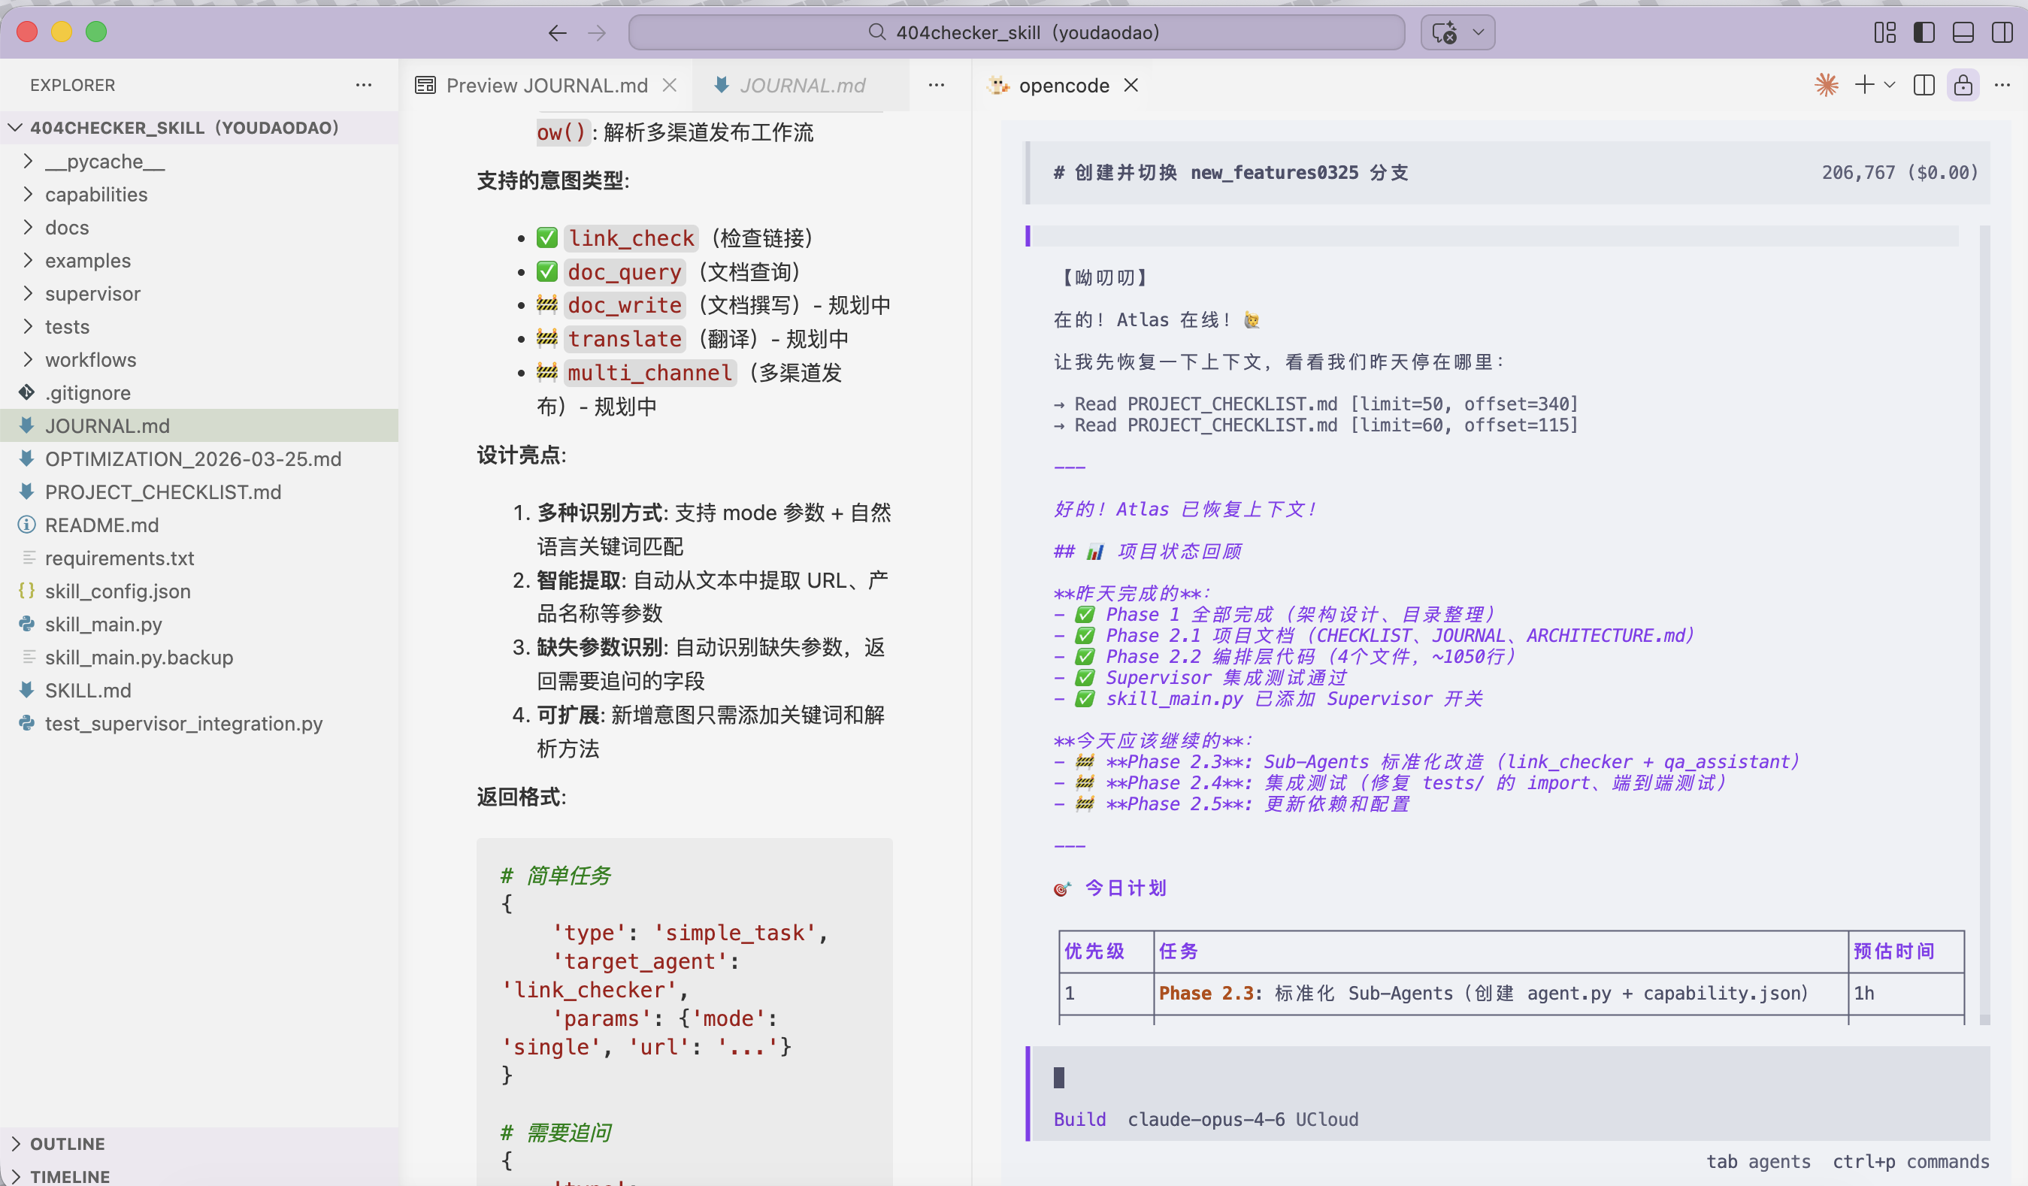The height and width of the screenshot is (1186, 2028).
Task: Collapse the 404CHECKER_SKILL root folder
Action: point(198,128)
